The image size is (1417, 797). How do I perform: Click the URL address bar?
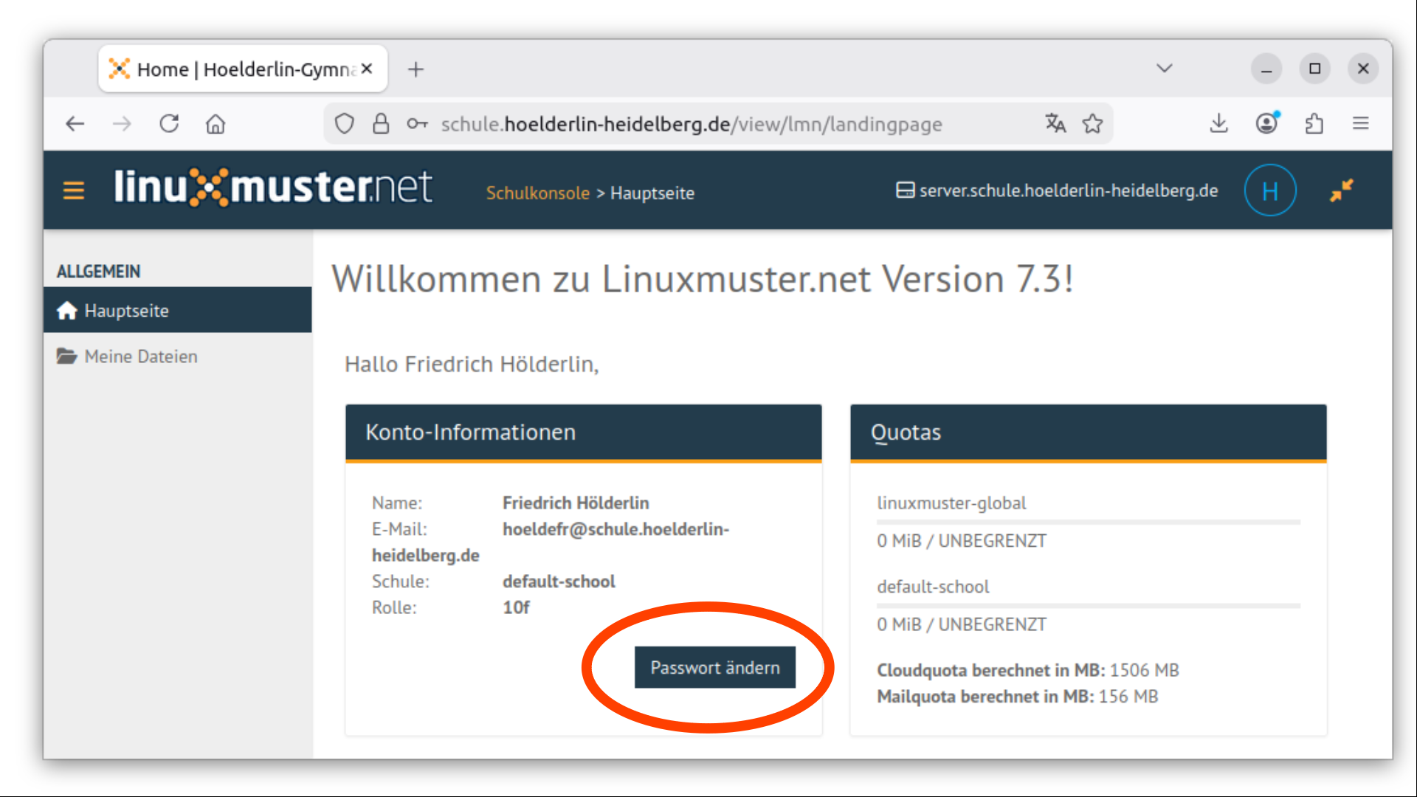click(x=691, y=124)
